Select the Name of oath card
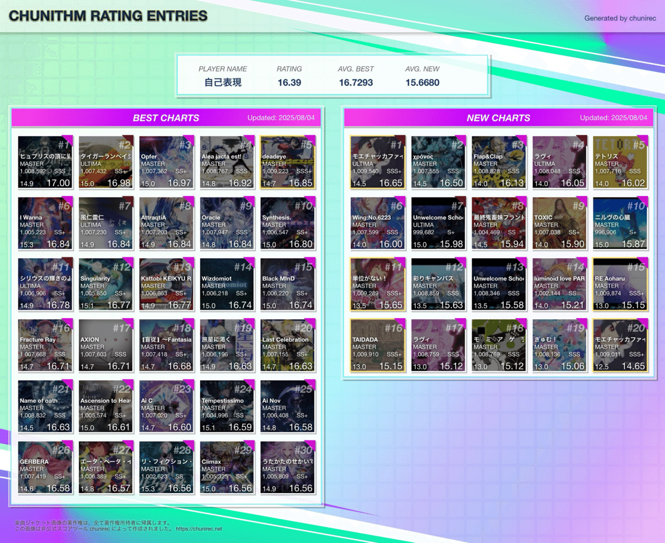The width and height of the screenshot is (665, 543). coord(45,406)
